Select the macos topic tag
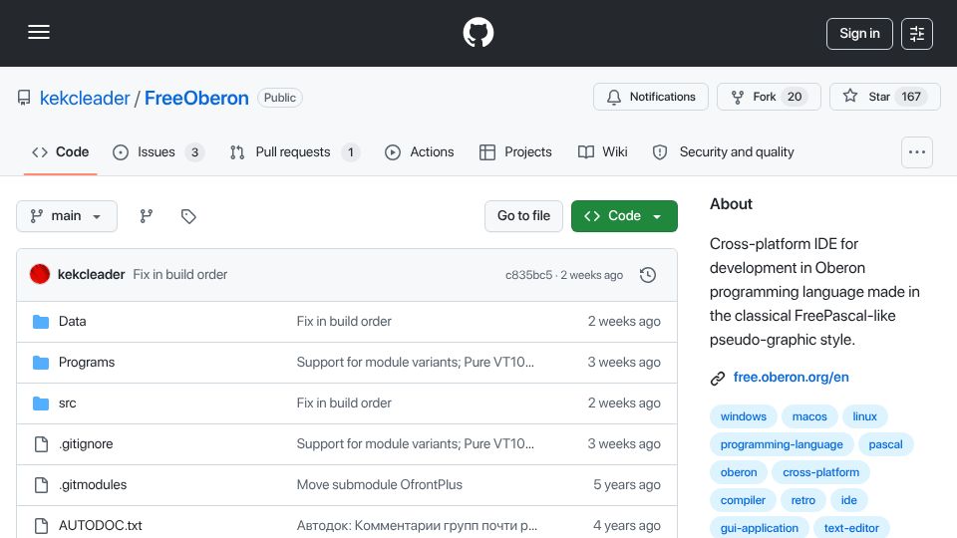The image size is (957, 538). (809, 416)
